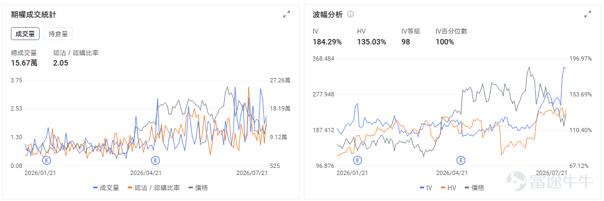The width and height of the screenshot is (604, 201).
Task: Click the first earnings E marker in 波幅分析
Action: [x=358, y=160]
